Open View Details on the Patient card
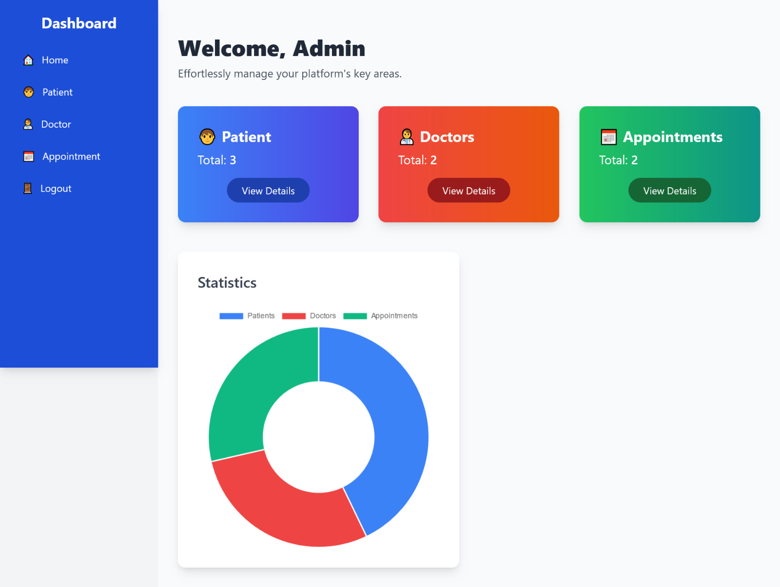 (268, 190)
